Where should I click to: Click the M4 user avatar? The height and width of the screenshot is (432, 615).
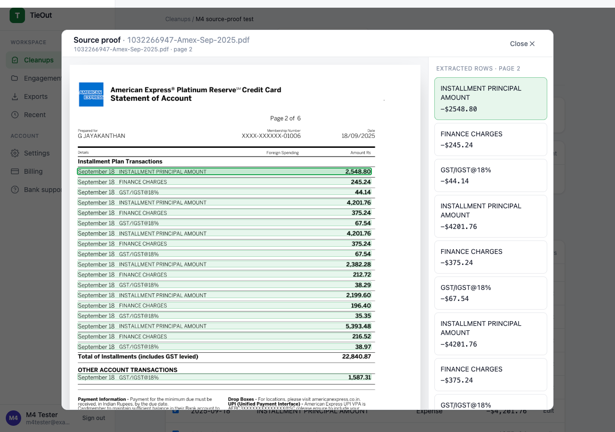pyautogui.click(x=13, y=418)
